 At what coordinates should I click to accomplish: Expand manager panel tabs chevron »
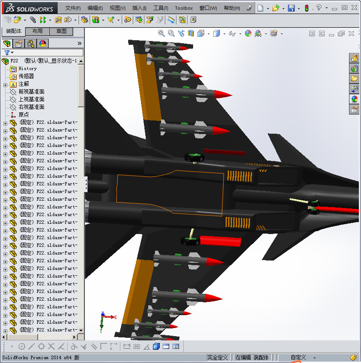click(x=79, y=43)
